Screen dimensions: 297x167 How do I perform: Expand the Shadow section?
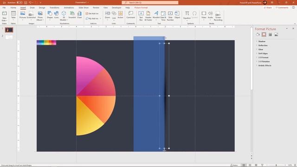[x=262, y=41]
